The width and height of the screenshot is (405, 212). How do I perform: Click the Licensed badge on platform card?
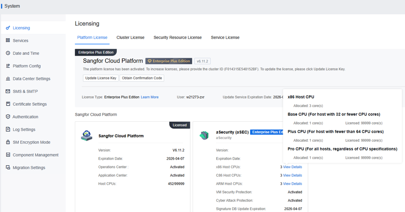click(x=180, y=125)
